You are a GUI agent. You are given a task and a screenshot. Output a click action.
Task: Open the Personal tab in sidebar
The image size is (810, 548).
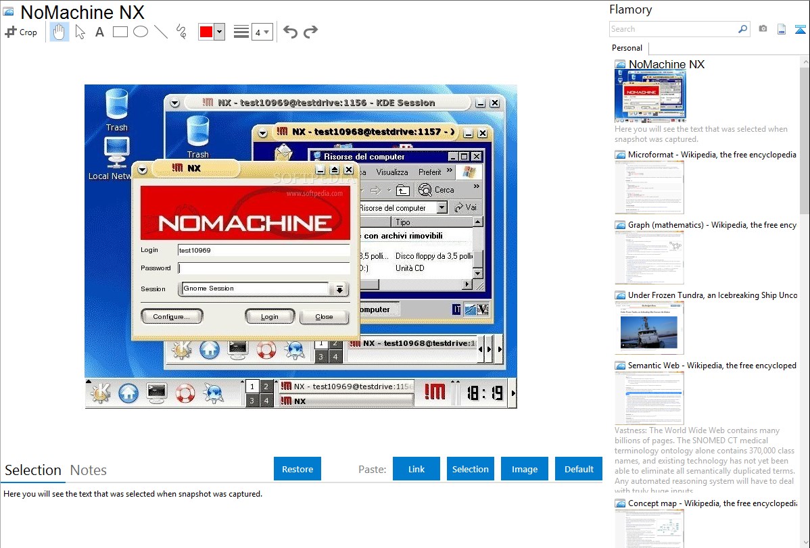627,48
